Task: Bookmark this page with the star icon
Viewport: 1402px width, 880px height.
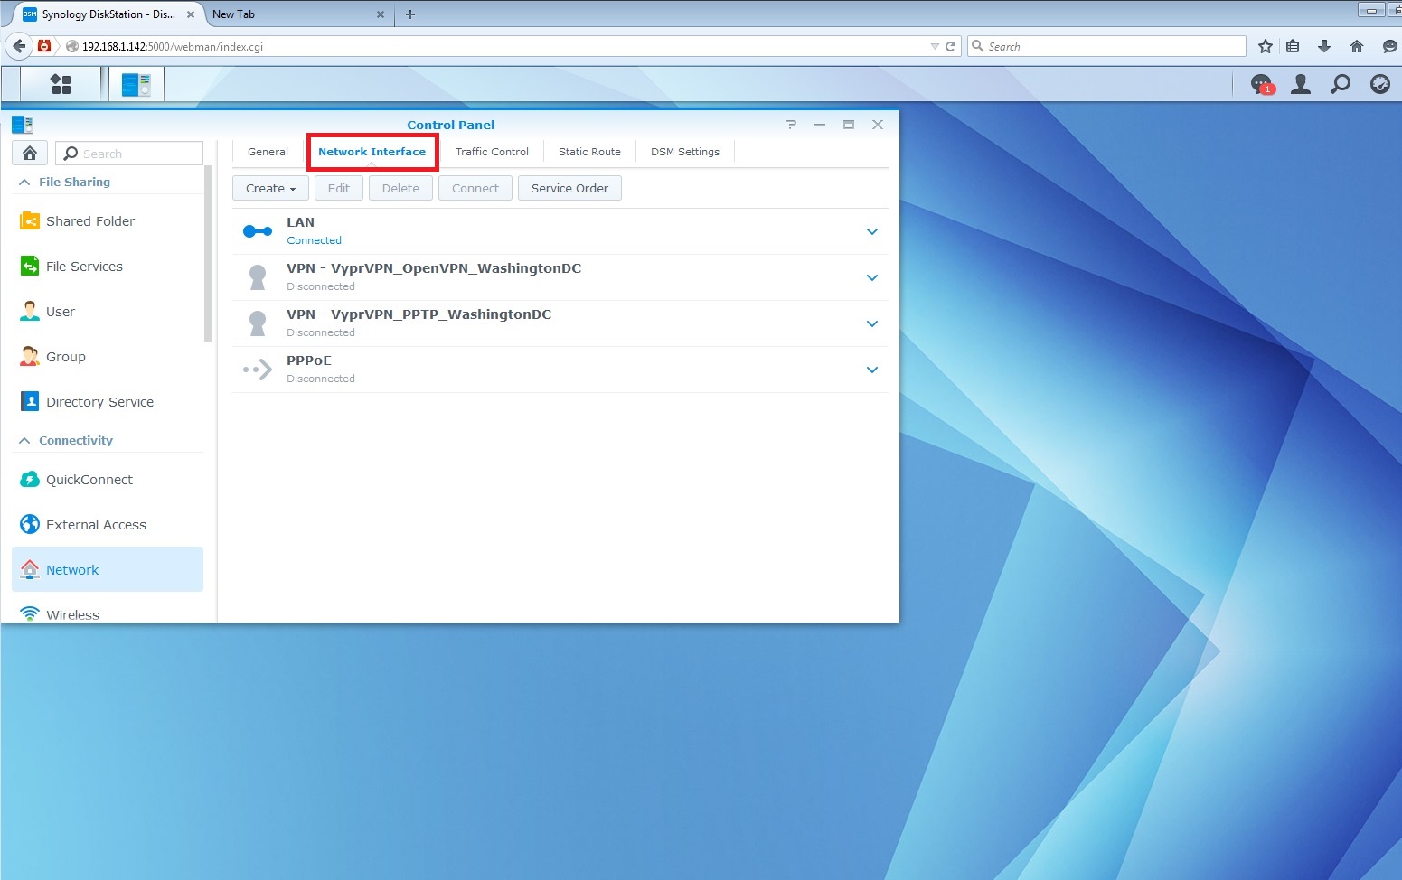Action: 1266,46
